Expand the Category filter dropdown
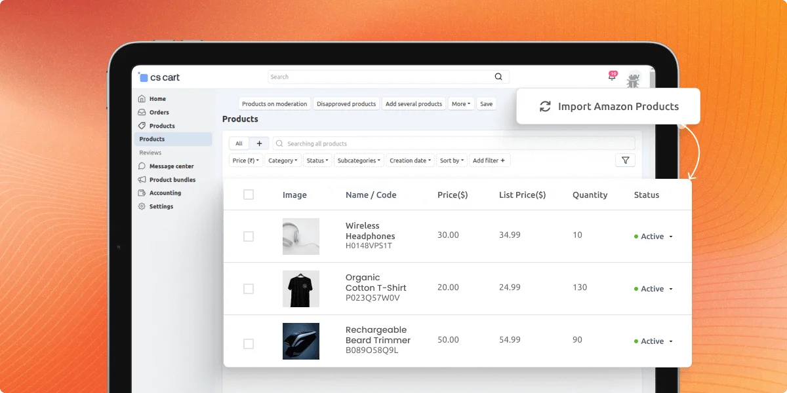 [283, 160]
